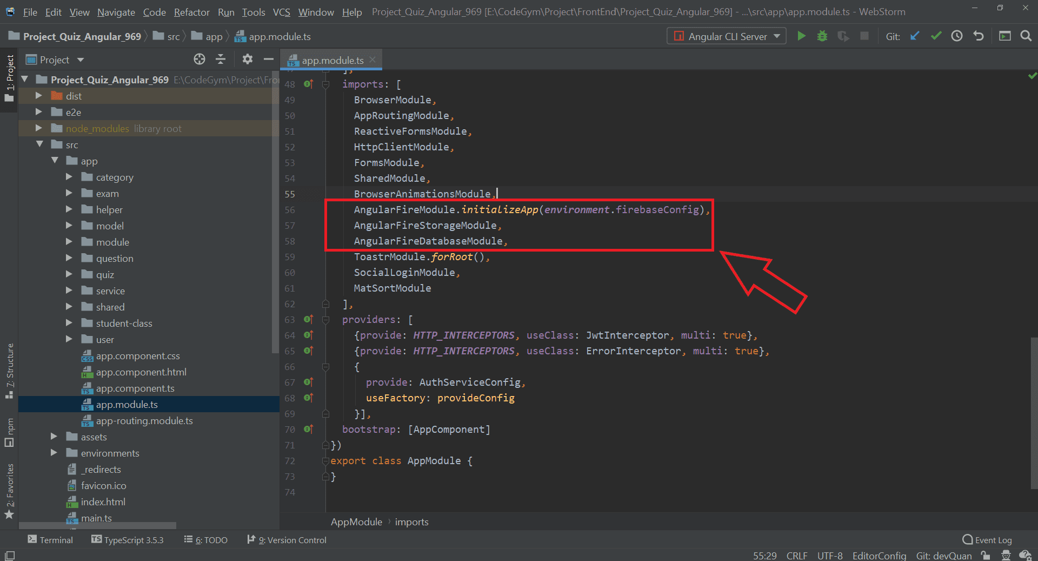This screenshot has height=561, width=1038.
Task: Revert changes with the rollback icon
Action: (x=979, y=36)
